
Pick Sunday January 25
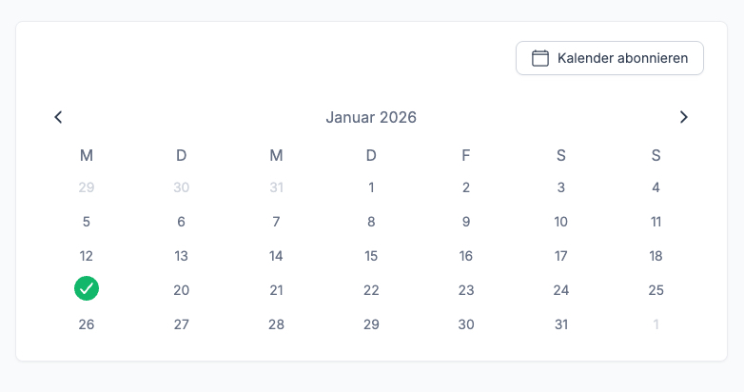click(656, 290)
